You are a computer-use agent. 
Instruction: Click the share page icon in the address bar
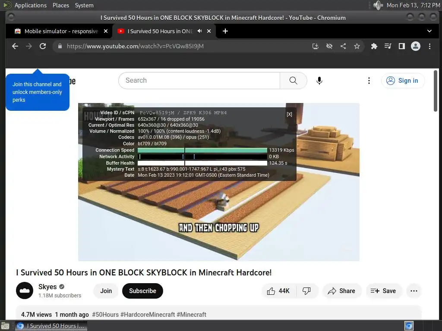point(343,46)
